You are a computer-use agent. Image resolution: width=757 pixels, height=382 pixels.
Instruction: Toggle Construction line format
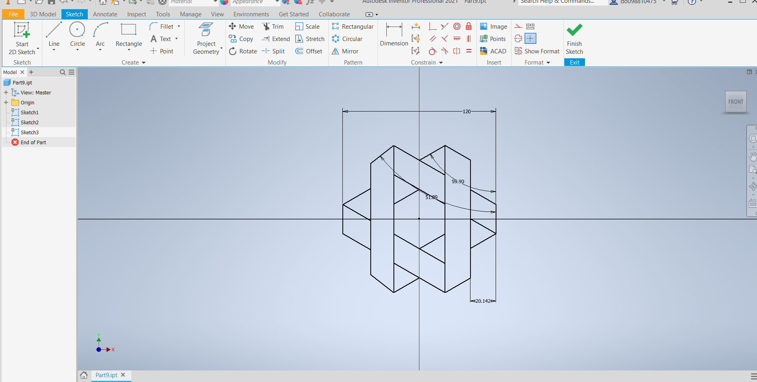518,26
